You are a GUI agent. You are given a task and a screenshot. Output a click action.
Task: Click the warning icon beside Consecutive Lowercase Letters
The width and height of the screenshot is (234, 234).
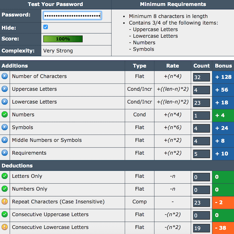click(x=5, y=227)
